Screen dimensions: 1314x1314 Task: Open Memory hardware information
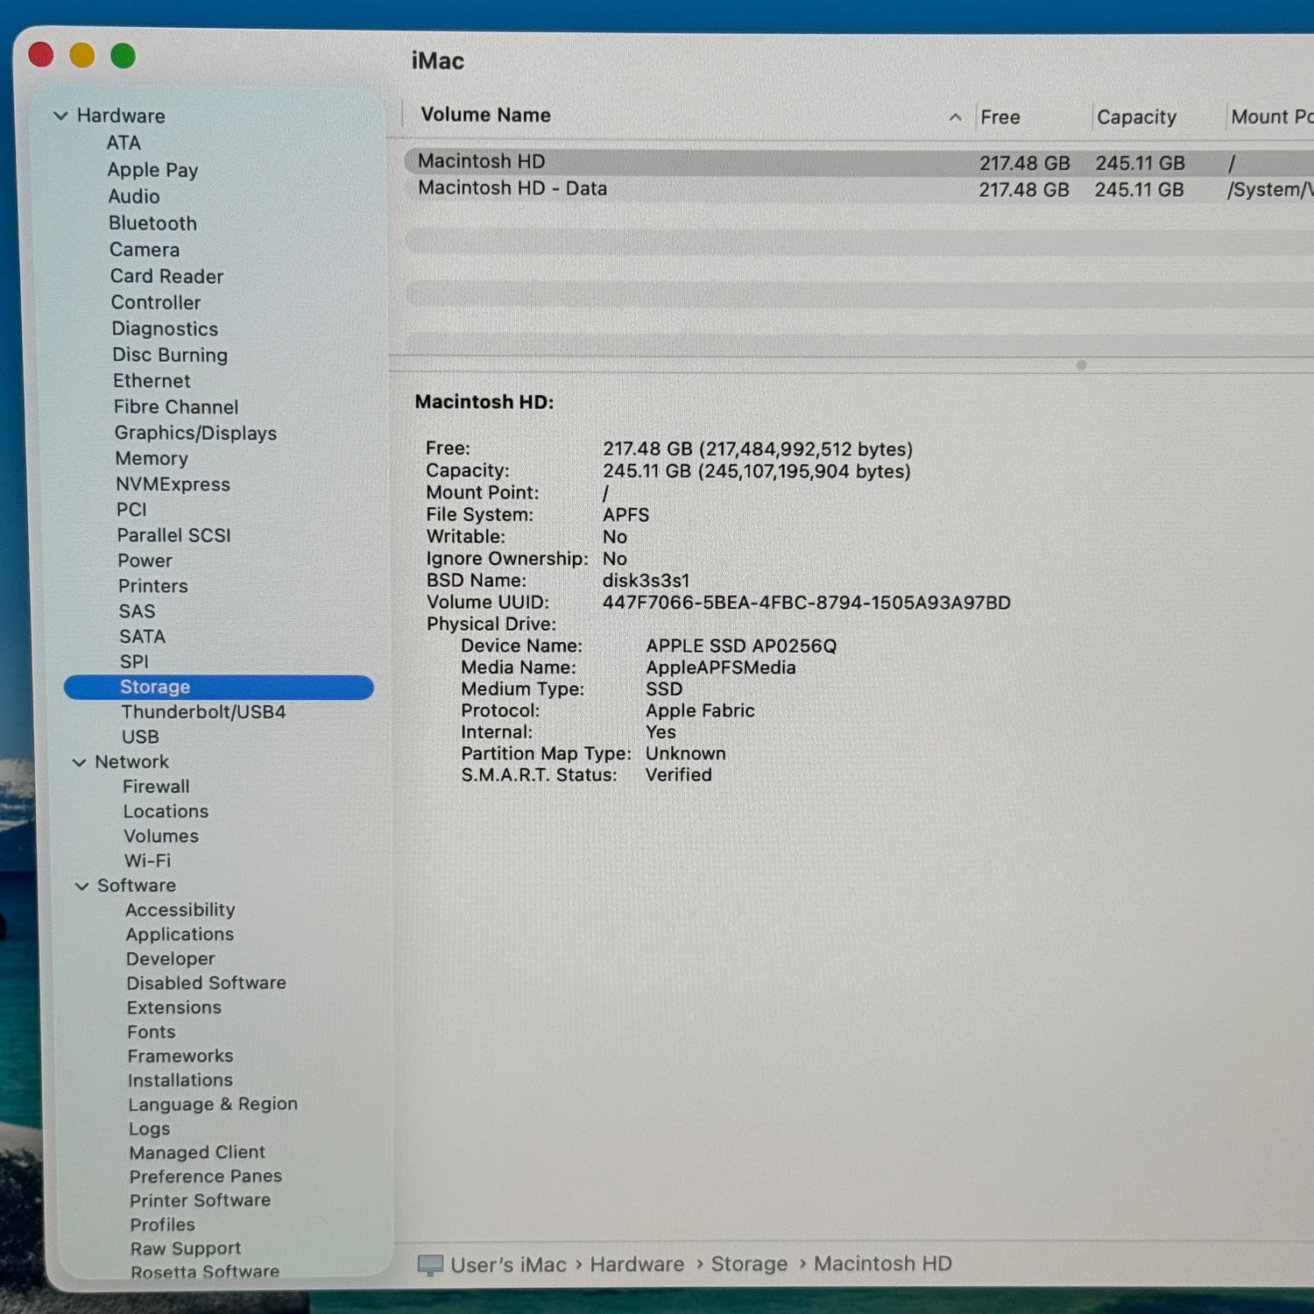(152, 459)
